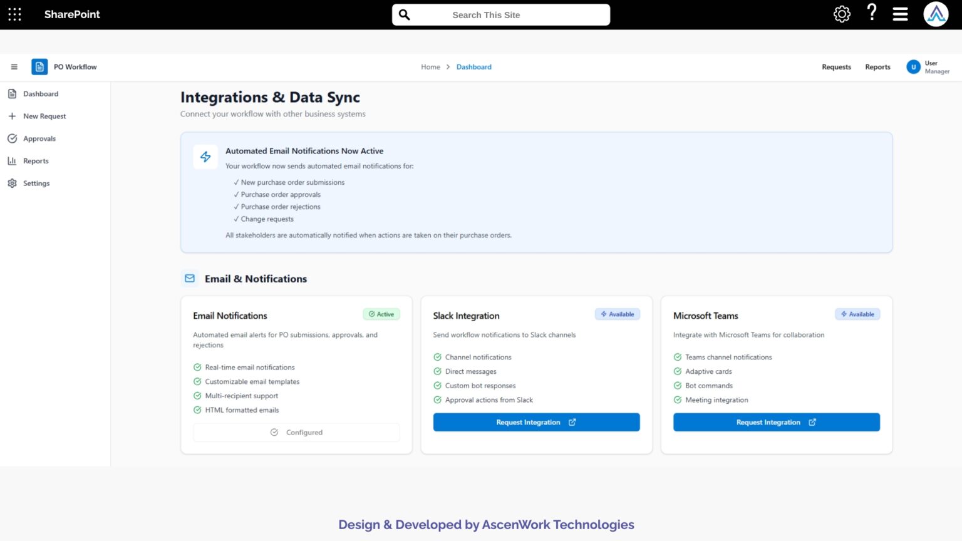Open the SharePoint app launcher waffle icon

(x=14, y=14)
